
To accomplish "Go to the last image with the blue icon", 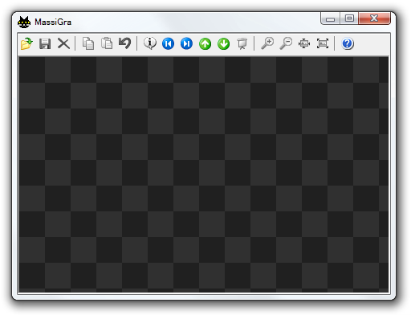I will [x=186, y=43].
